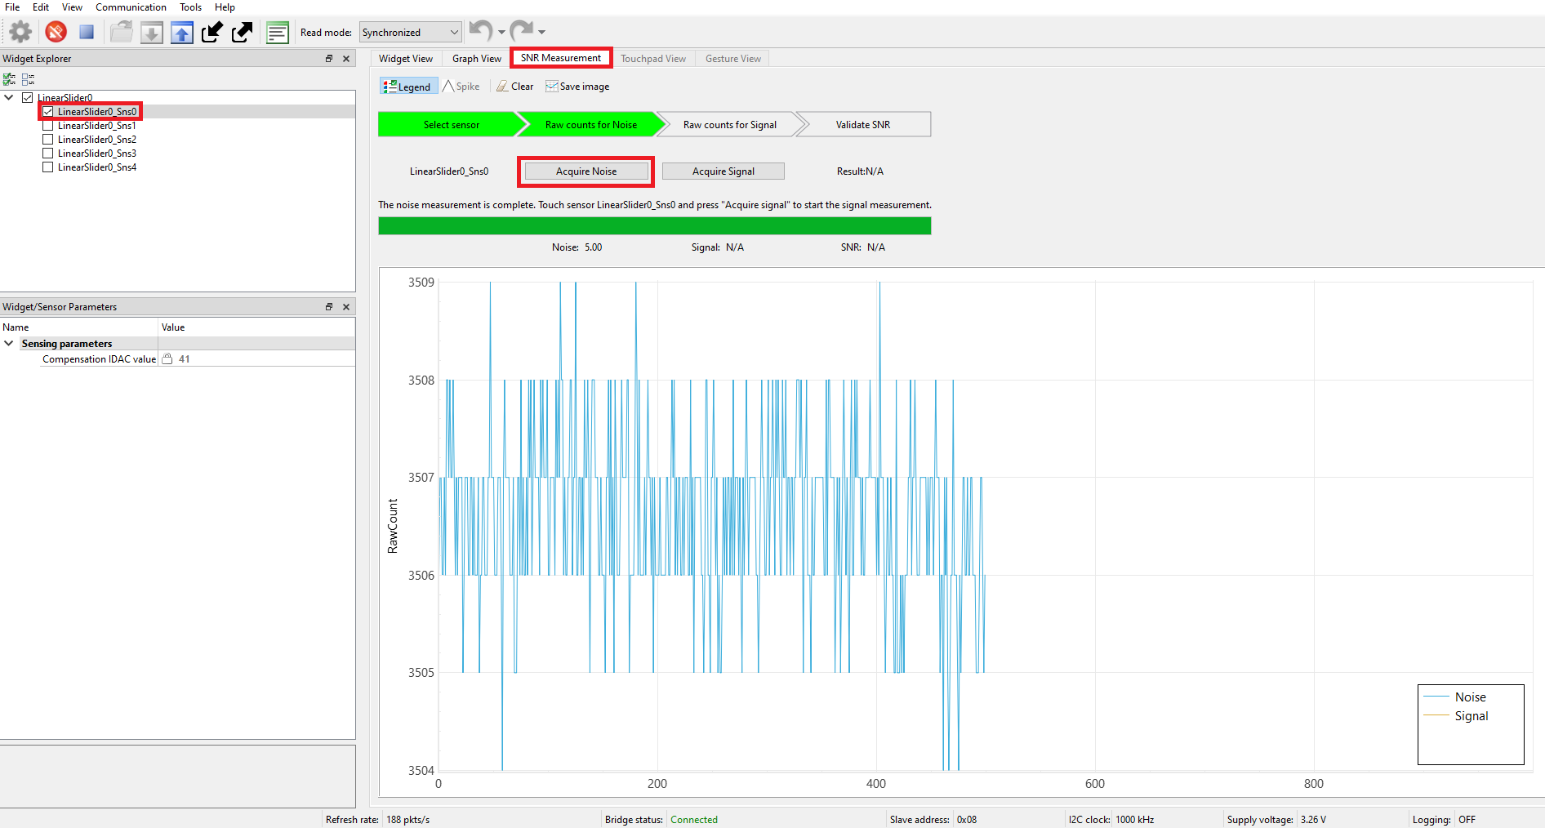
Task: Check the LinearSlider0_Sns2 checkbox
Action: pyautogui.click(x=47, y=140)
